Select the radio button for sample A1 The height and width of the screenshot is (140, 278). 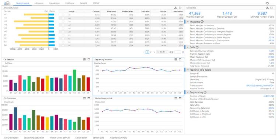coord(63,15)
